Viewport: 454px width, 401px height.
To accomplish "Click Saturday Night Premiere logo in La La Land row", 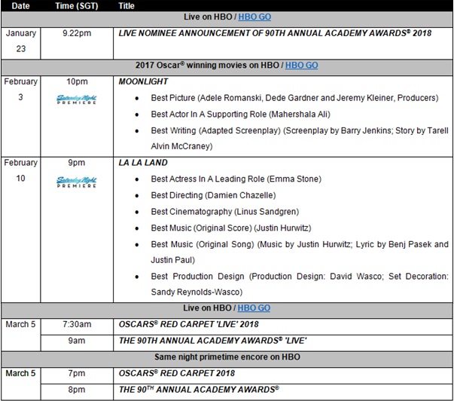I will coord(77,182).
